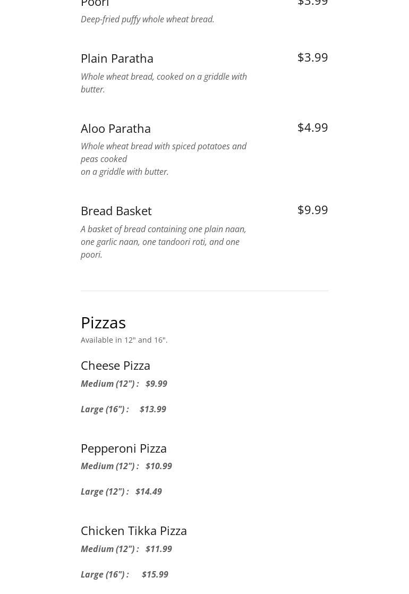This screenshot has height=594, width=409.
Task: Click Cheese Pizza Large (16") $13.99 option
Action: (123, 409)
